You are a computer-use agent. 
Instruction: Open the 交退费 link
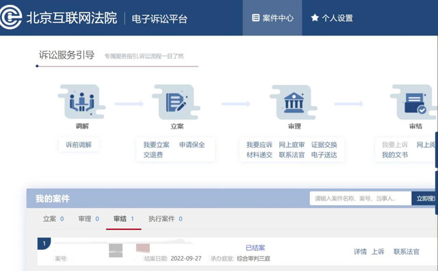click(153, 155)
